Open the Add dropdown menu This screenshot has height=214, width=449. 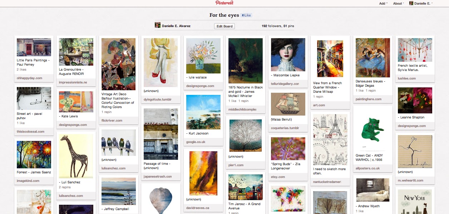click(383, 4)
